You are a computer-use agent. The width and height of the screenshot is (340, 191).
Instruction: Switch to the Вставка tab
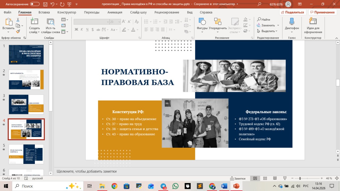click(x=44, y=12)
